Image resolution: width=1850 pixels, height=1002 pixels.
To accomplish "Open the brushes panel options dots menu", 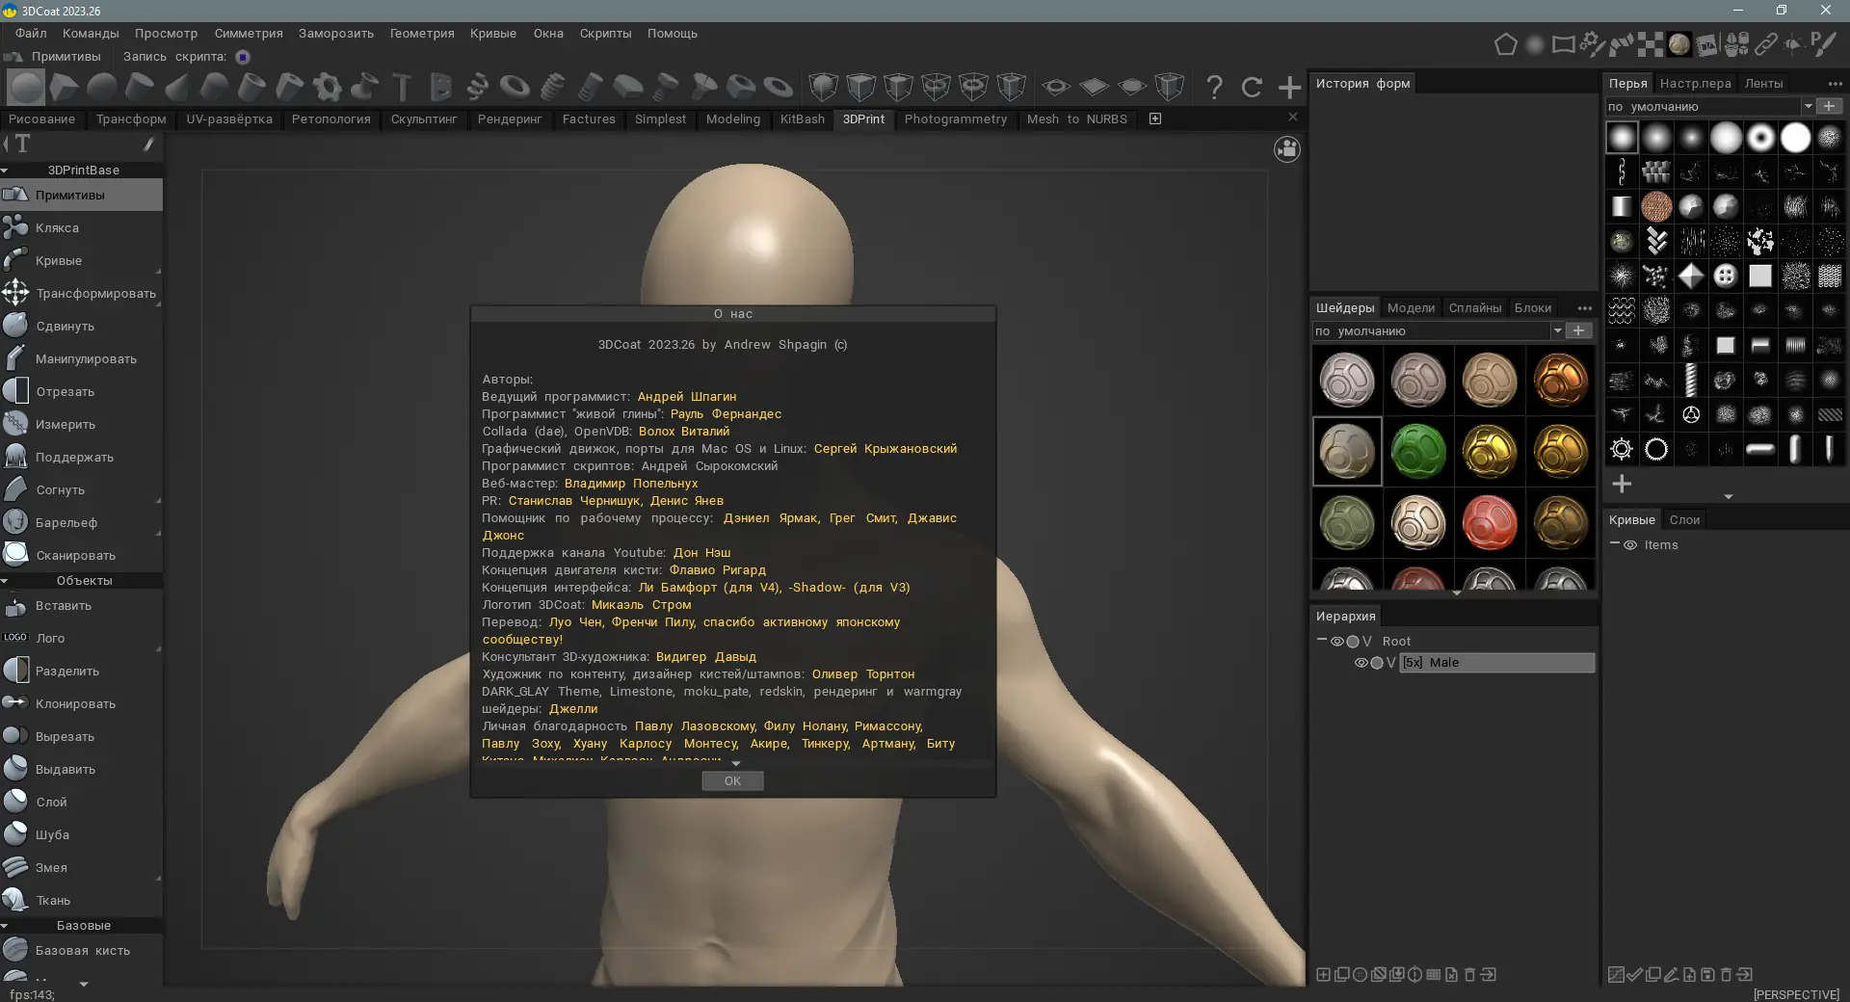I will click(x=1836, y=84).
